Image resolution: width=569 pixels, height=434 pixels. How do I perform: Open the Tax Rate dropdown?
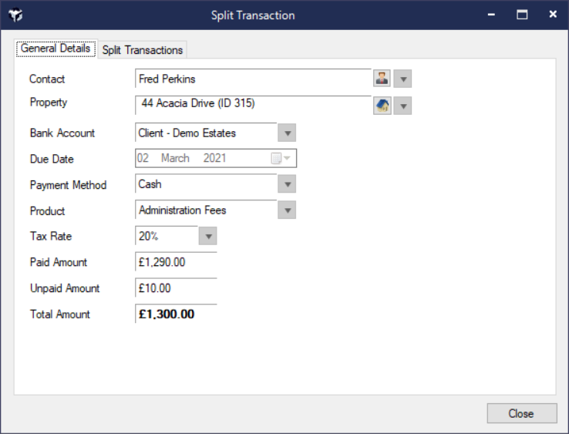pyautogui.click(x=208, y=237)
